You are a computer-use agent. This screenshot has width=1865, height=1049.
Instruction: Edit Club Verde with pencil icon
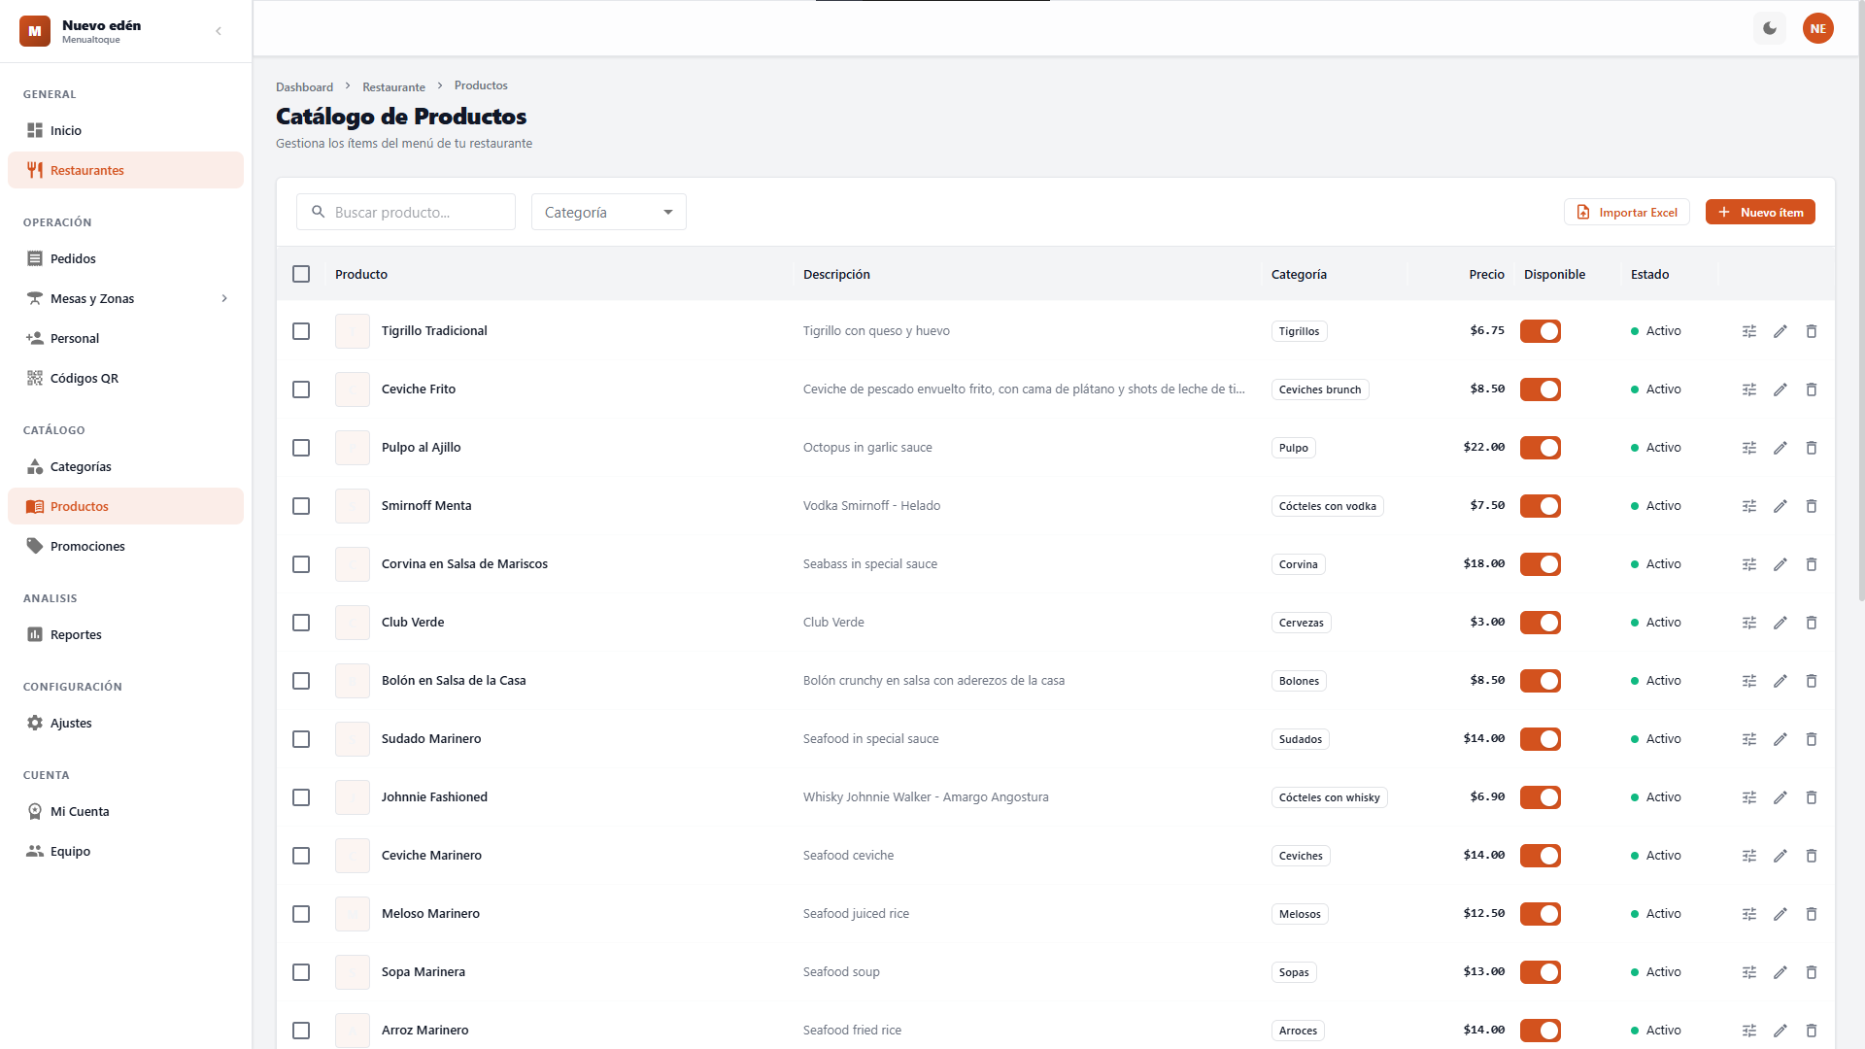pyautogui.click(x=1780, y=623)
